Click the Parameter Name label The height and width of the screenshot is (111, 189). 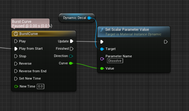click(x=119, y=56)
